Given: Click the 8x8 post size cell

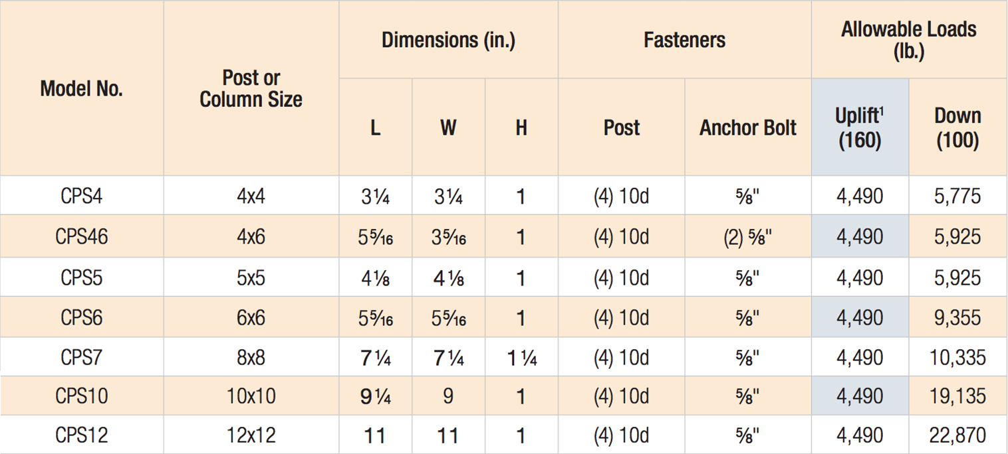Looking at the screenshot, I should (251, 357).
